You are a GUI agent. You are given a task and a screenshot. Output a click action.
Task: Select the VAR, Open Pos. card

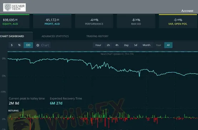click(x=178, y=21)
